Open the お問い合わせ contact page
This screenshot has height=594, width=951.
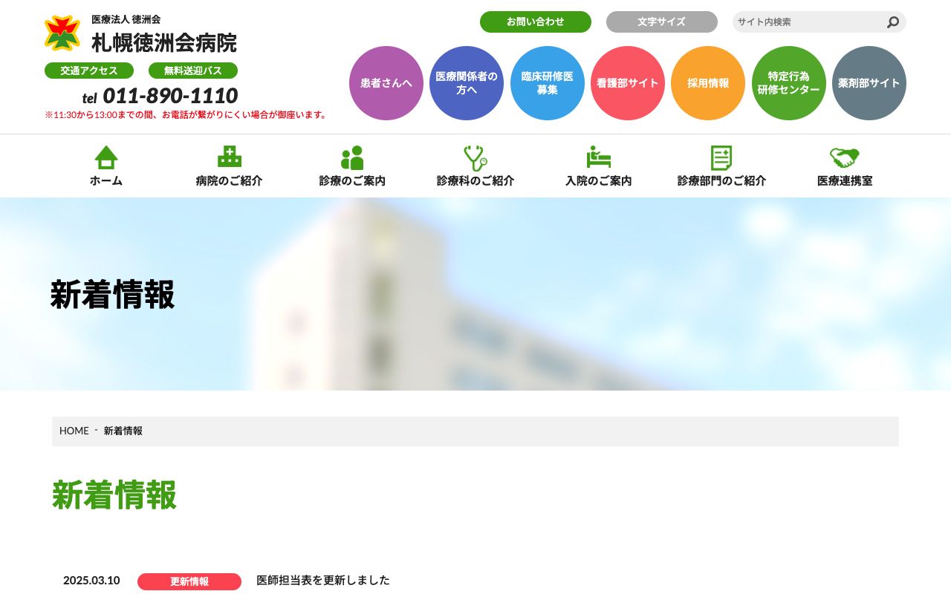click(x=536, y=22)
